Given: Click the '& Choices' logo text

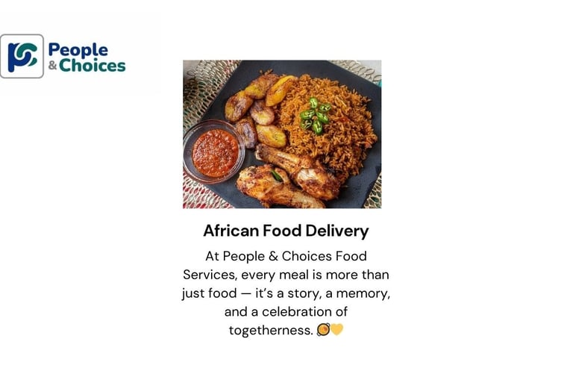Looking at the screenshot, I should click(87, 66).
